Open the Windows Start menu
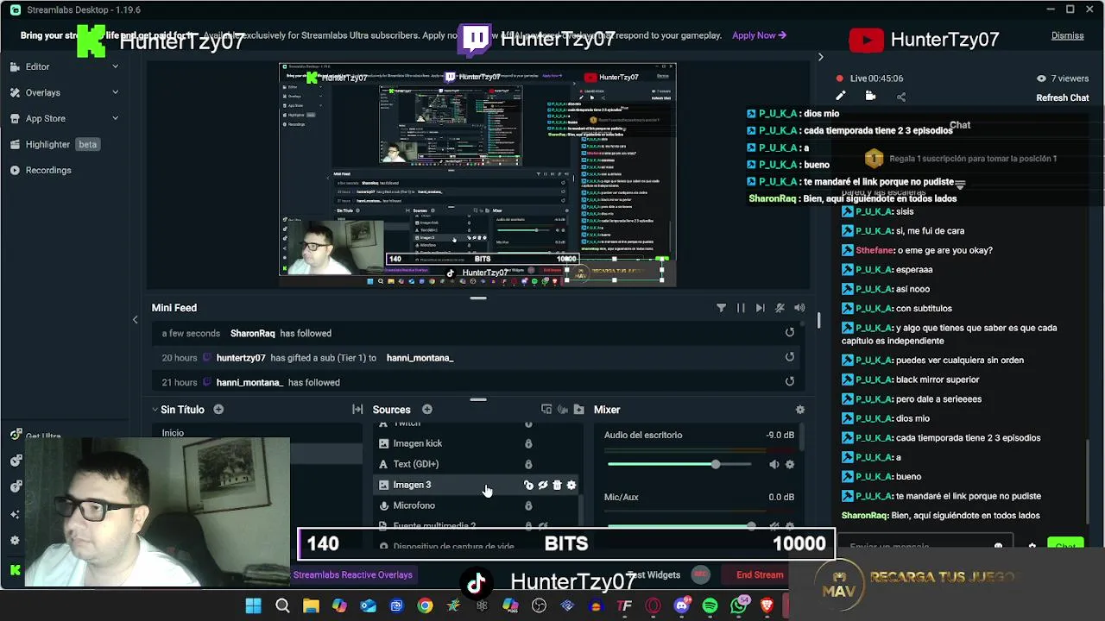 [x=253, y=606]
